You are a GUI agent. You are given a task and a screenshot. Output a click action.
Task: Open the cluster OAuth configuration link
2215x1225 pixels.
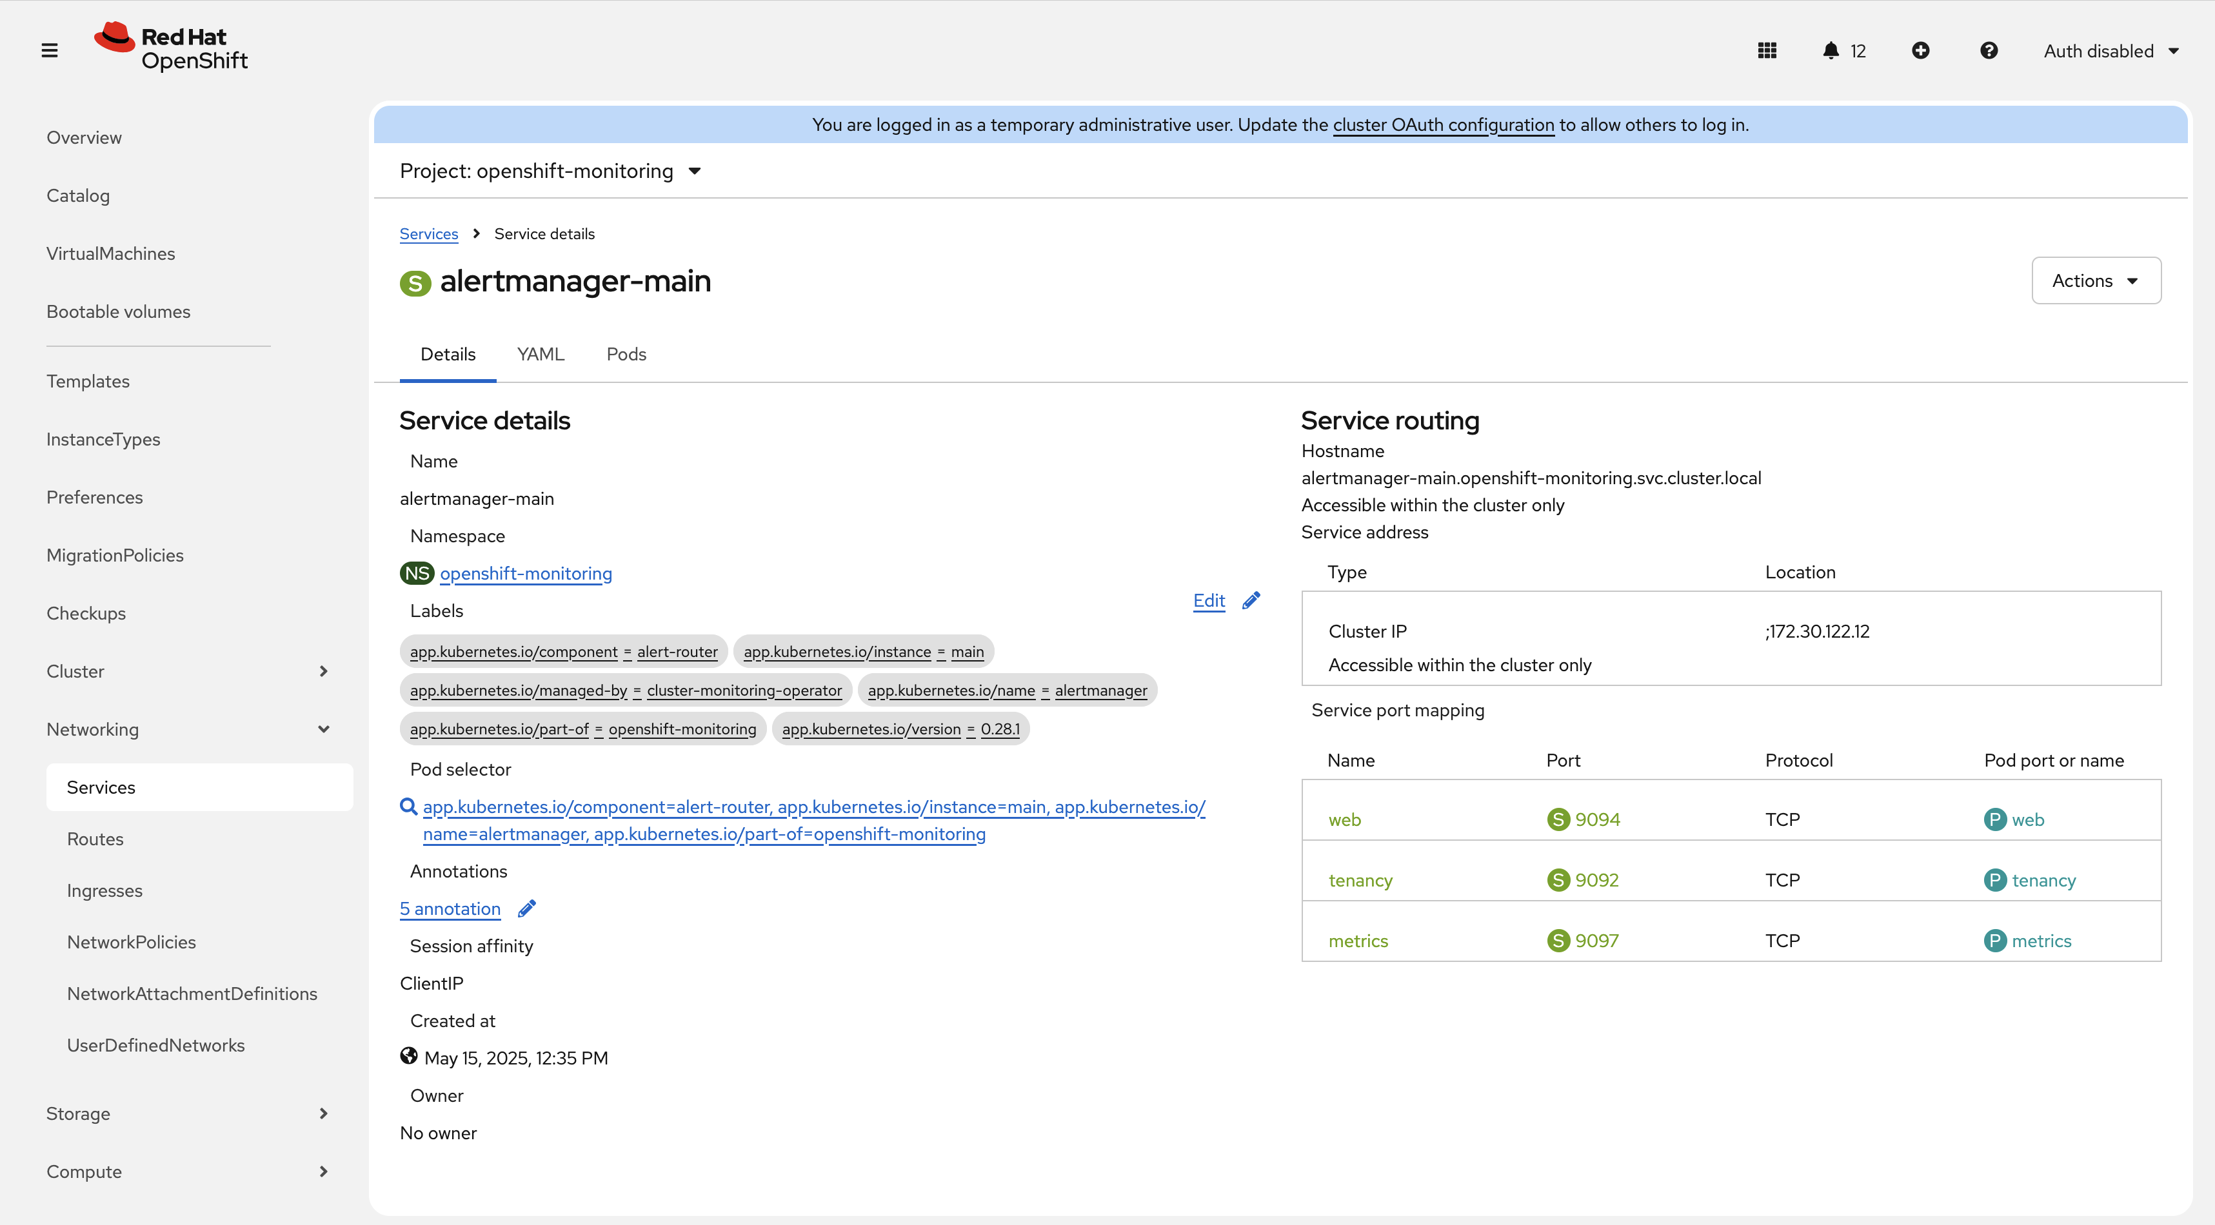coord(1443,124)
